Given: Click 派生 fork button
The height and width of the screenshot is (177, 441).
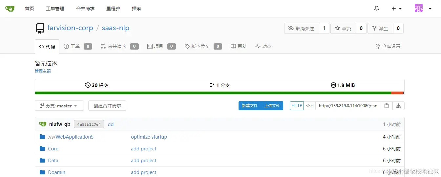Looking at the screenshot, I should pyautogui.click(x=380, y=28).
